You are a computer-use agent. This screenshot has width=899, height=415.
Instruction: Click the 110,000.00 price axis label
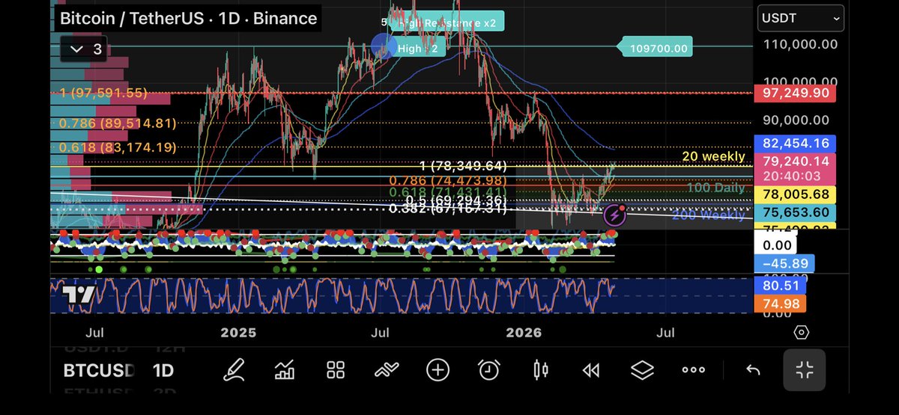point(800,43)
